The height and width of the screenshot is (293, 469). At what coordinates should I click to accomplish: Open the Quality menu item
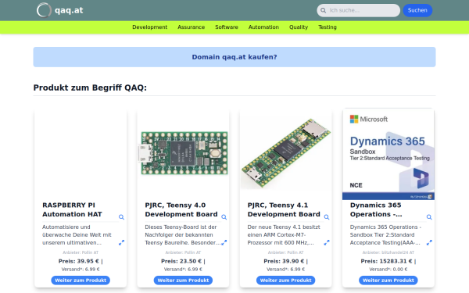click(x=299, y=27)
